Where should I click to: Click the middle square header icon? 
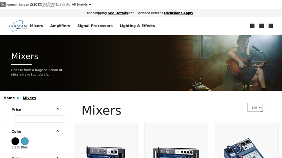pyautogui.click(x=262, y=26)
